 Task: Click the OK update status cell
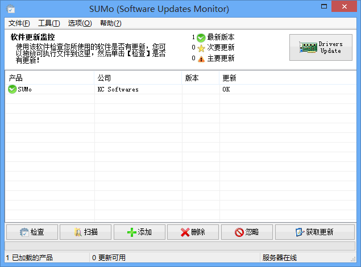pyautogui.click(x=226, y=89)
